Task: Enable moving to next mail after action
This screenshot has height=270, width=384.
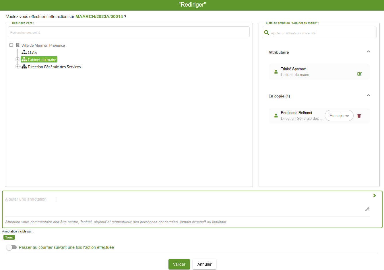Action: point(11,247)
